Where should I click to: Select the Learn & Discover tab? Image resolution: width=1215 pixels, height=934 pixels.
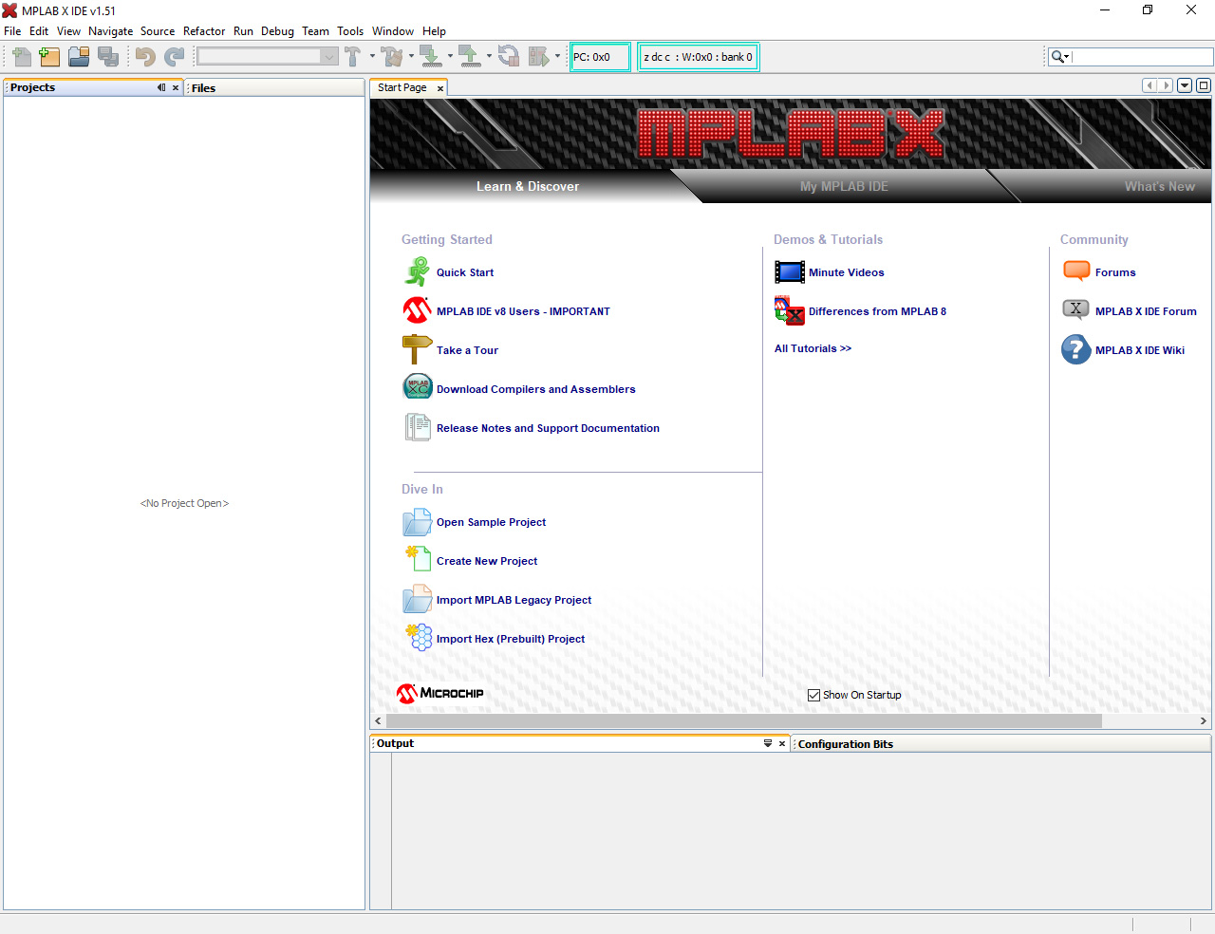click(528, 186)
